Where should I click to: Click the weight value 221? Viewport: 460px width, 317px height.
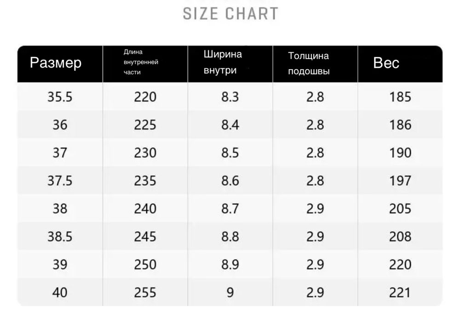pyautogui.click(x=401, y=292)
